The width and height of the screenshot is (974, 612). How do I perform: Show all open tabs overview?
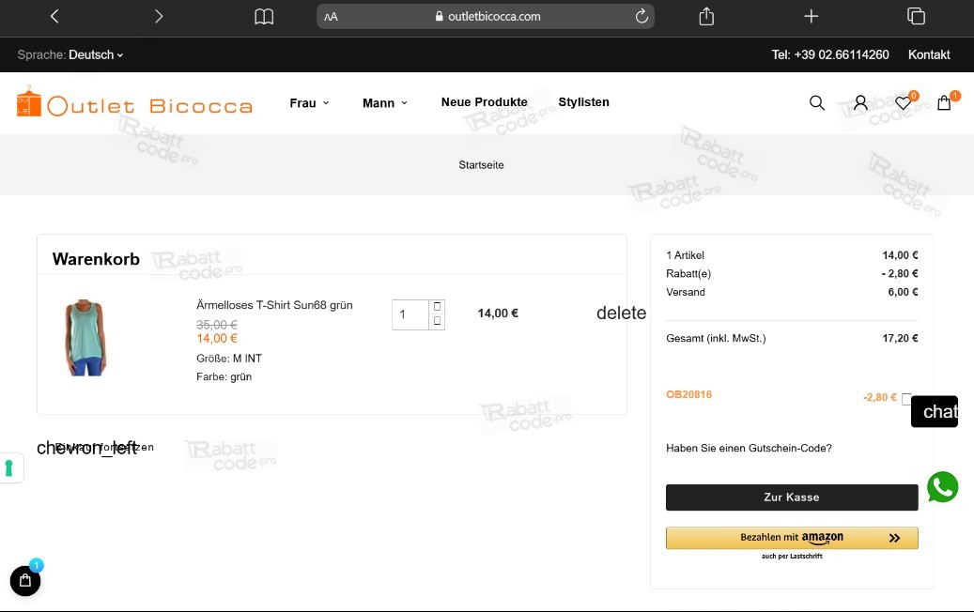pos(916,16)
